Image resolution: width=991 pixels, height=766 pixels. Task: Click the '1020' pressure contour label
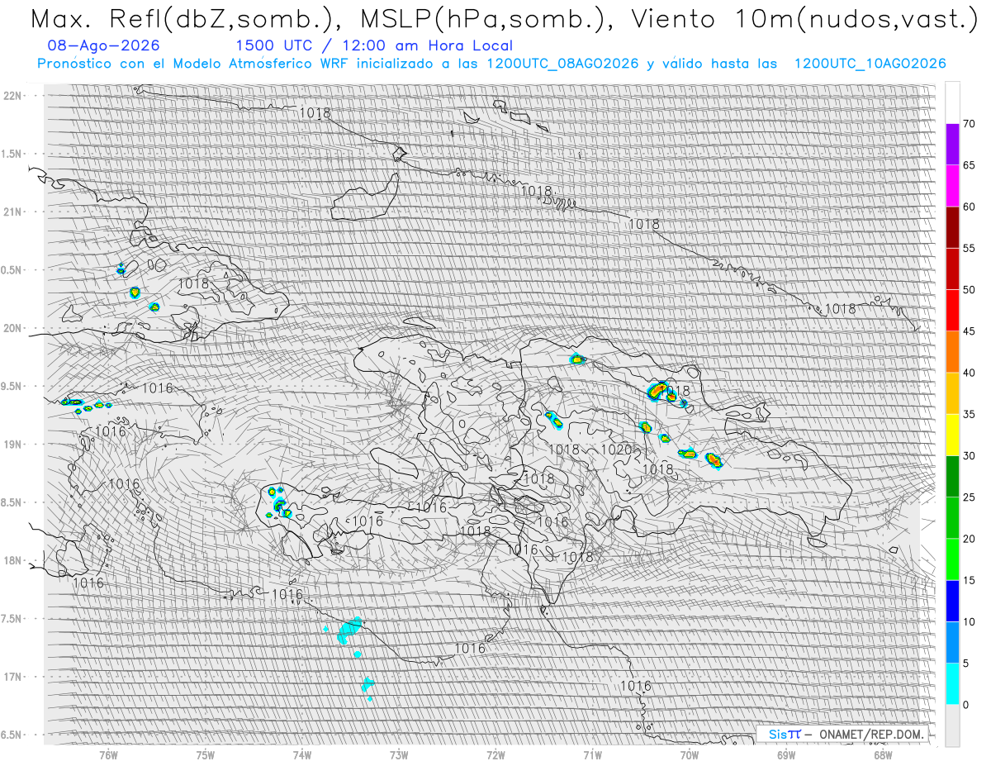click(616, 450)
